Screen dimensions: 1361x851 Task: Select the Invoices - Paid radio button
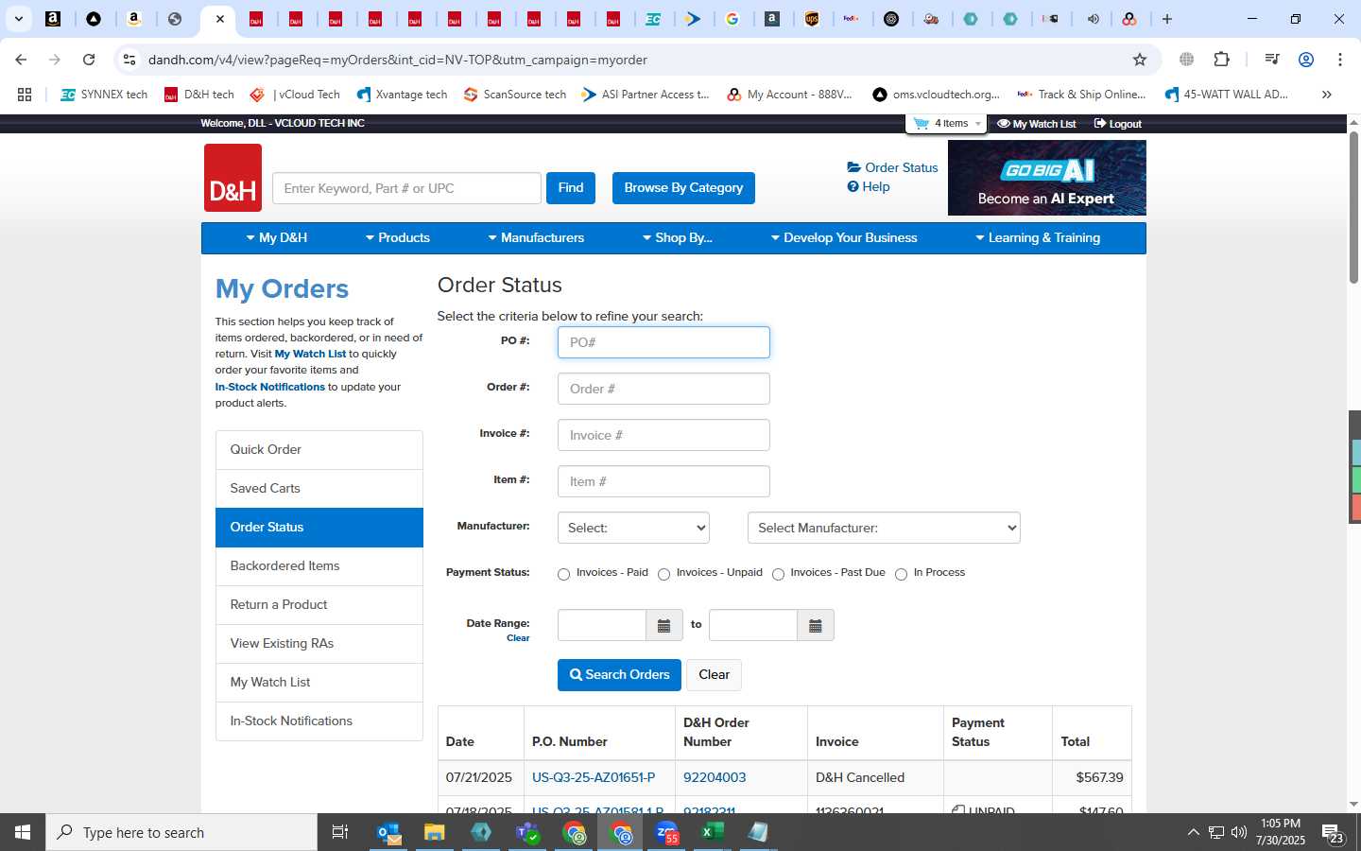[564, 574]
